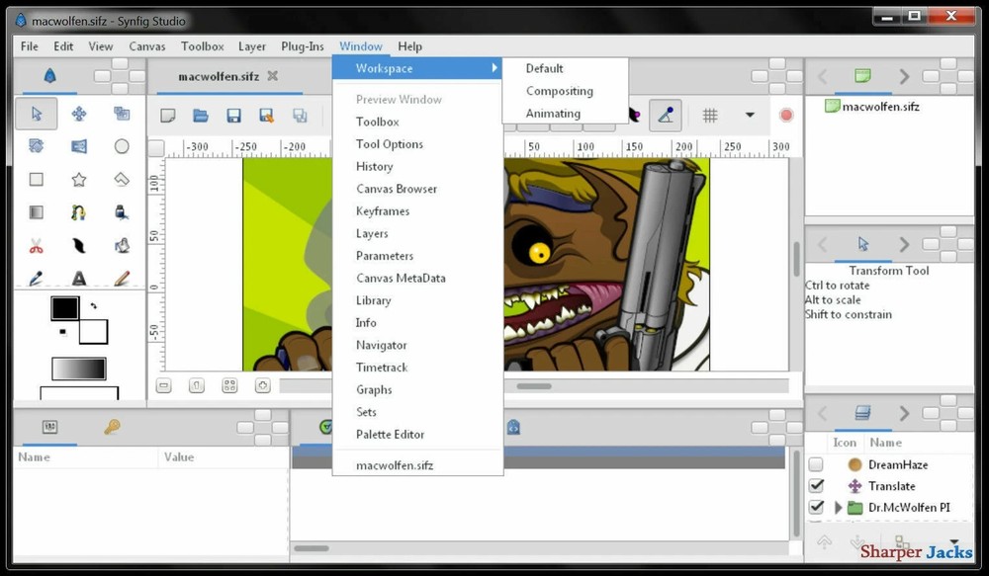
Task: Click the New file toolbar icon
Action: coord(168,116)
